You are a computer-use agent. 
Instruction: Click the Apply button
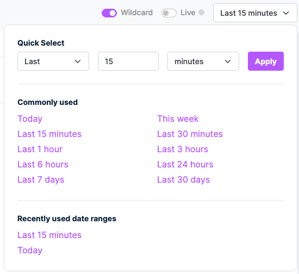tap(266, 61)
